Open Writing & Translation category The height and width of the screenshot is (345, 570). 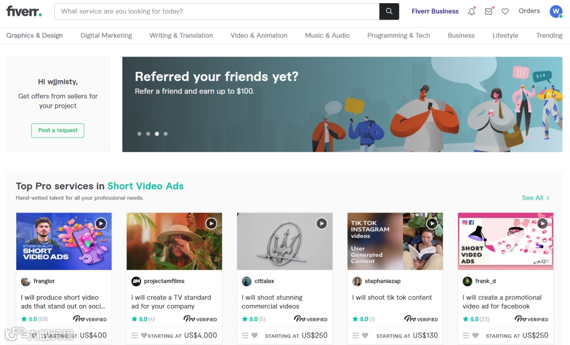(181, 35)
